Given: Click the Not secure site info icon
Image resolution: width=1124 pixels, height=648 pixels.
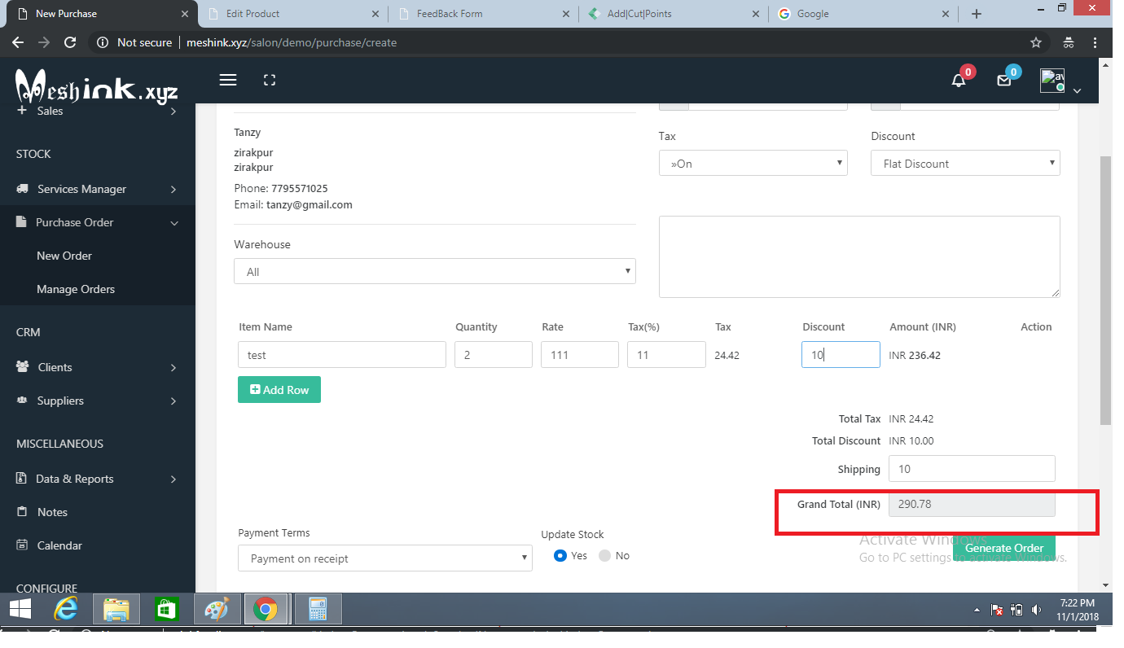Looking at the screenshot, I should pos(103,42).
